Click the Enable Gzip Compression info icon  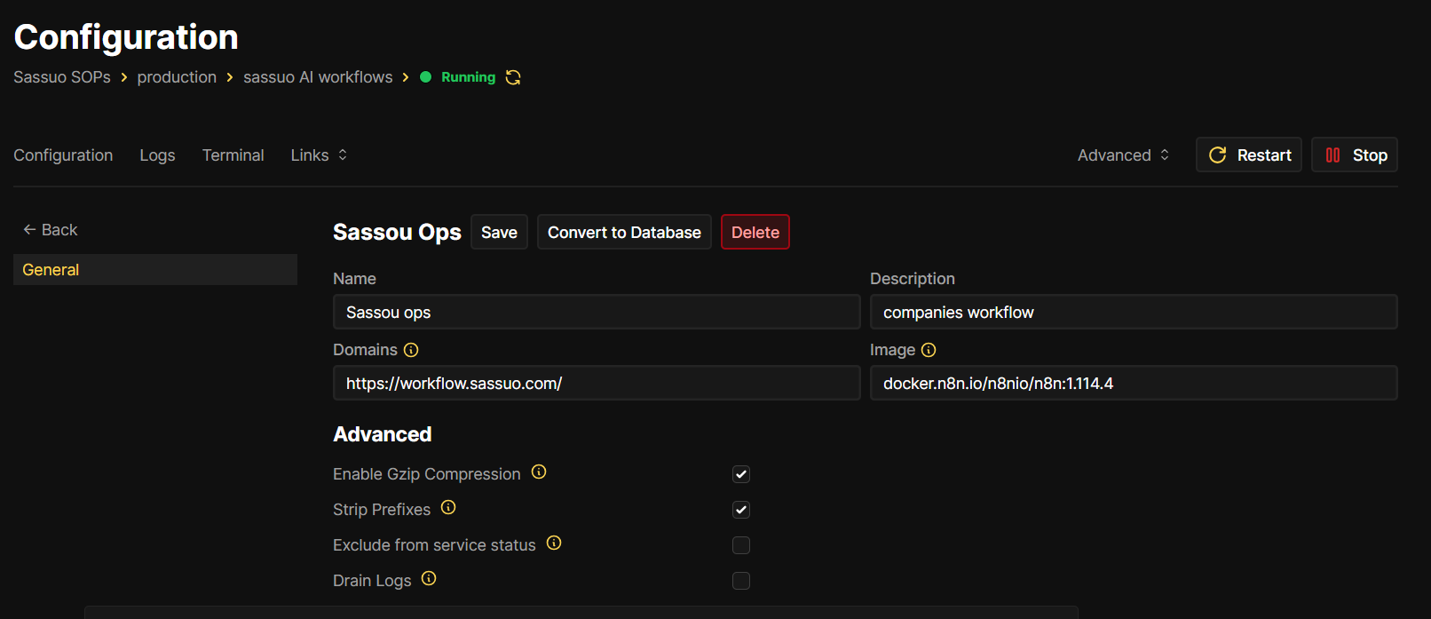pos(539,472)
